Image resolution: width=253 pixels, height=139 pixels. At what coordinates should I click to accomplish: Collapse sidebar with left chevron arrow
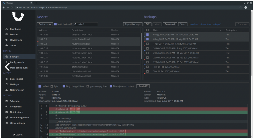[x=7, y=67]
